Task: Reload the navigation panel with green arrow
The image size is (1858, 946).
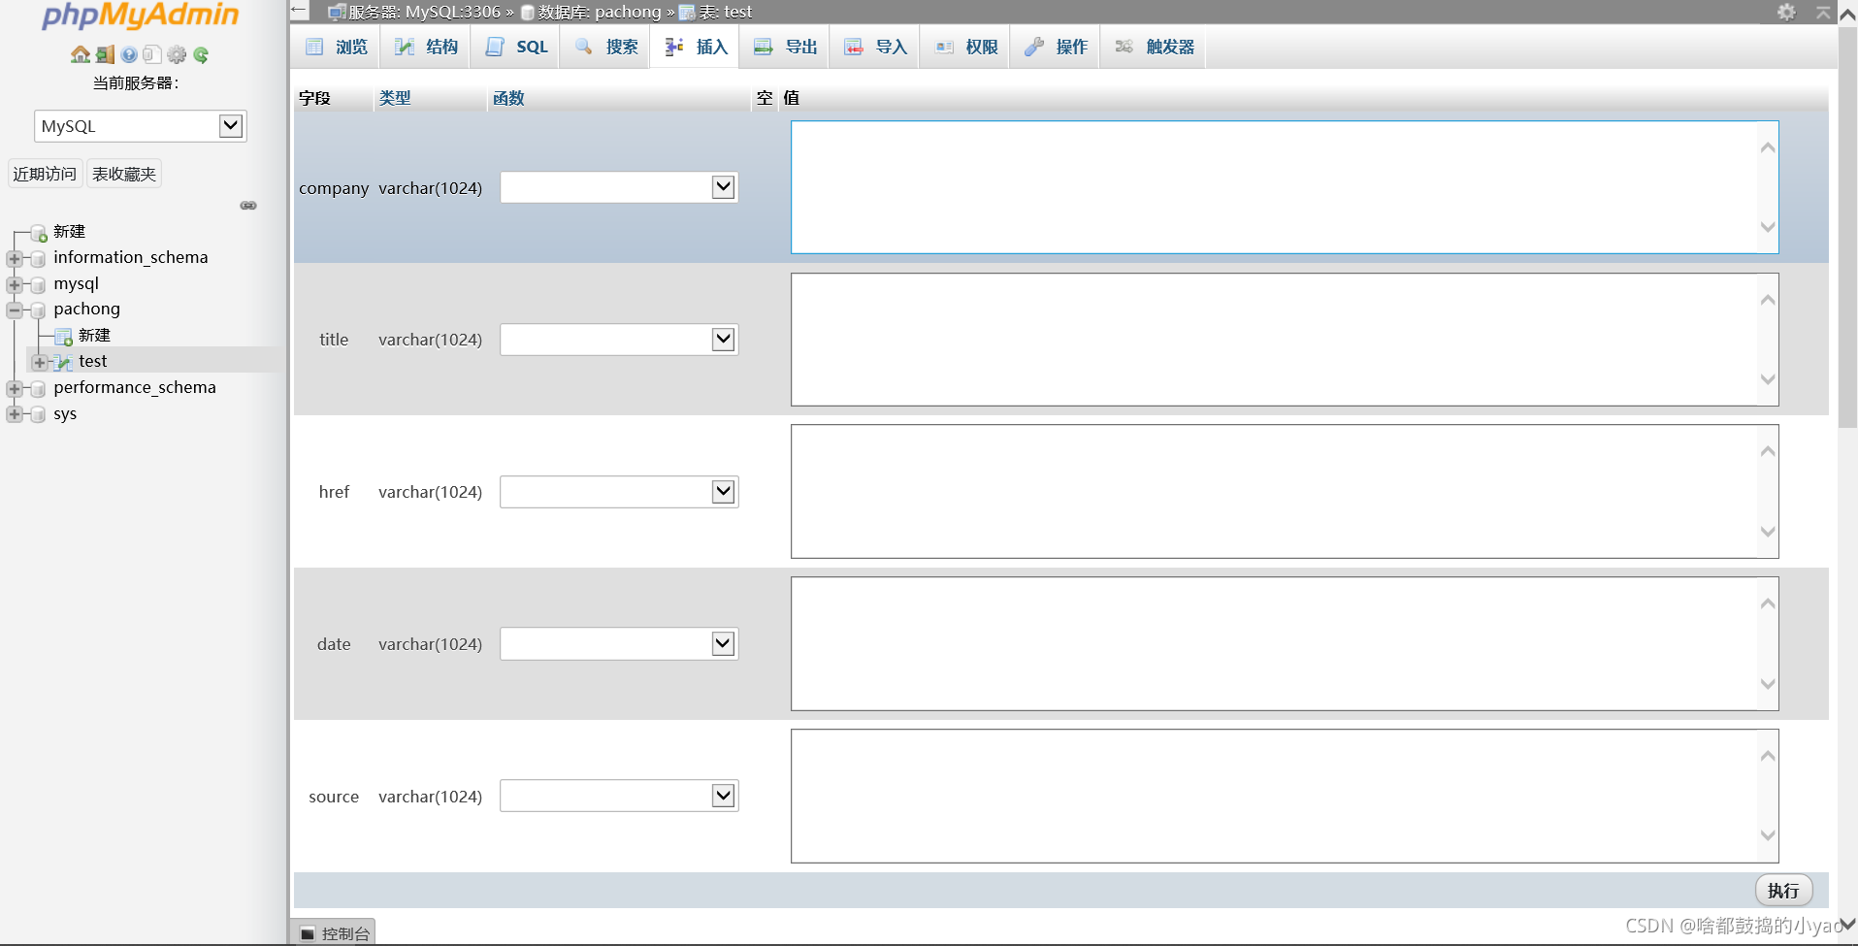Action: click(x=201, y=55)
